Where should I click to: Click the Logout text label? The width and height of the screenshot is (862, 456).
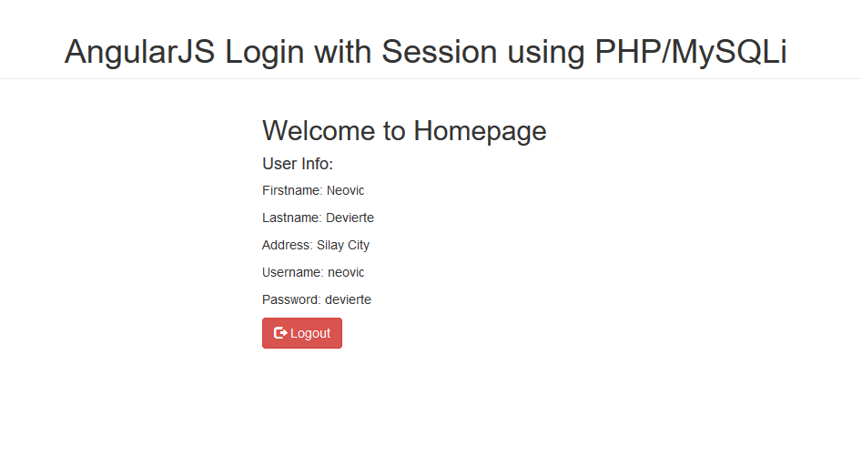pyautogui.click(x=310, y=333)
